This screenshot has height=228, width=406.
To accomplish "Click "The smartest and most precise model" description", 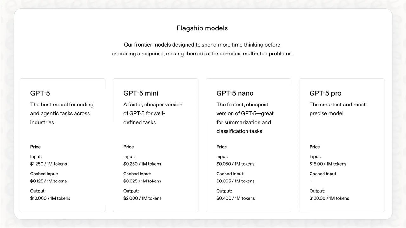I will (x=337, y=109).
